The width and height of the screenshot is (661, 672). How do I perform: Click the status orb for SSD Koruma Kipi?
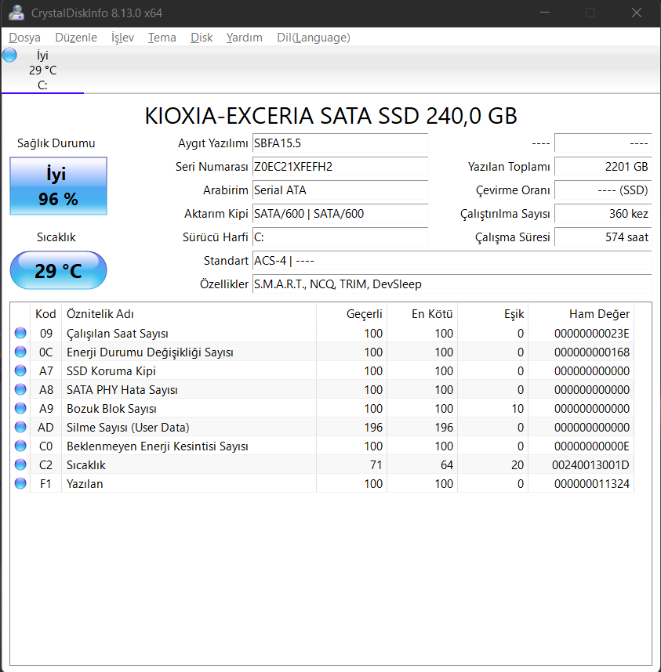pyautogui.click(x=20, y=370)
